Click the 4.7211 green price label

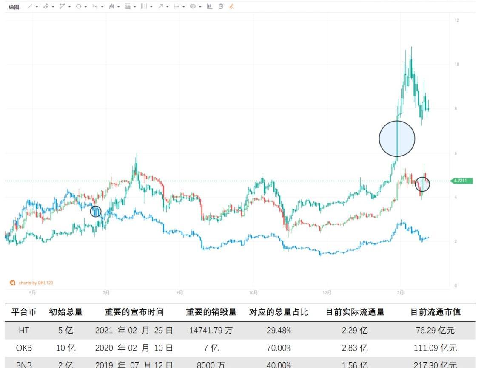462,181
